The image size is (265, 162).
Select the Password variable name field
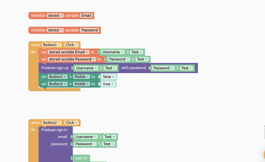(x=90, y=30)
